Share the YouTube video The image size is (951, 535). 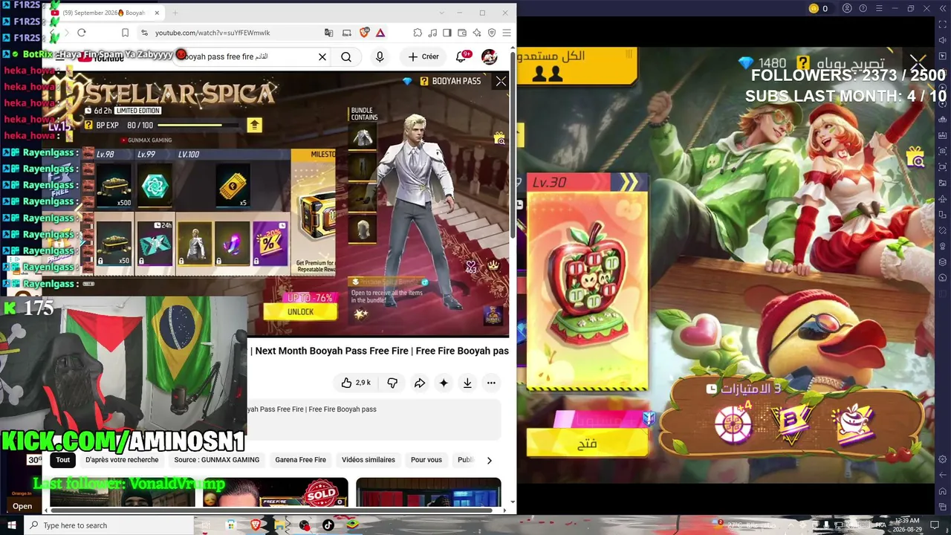420,383
